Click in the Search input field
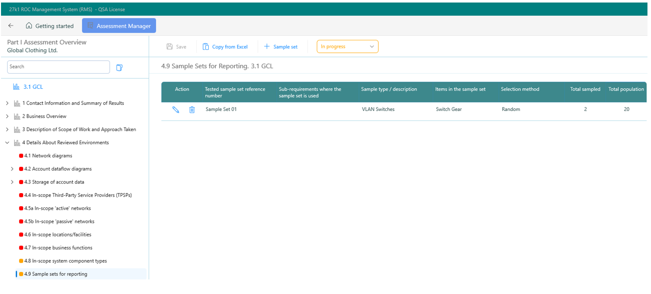The height and width of the screenshot is (294, 651). click(58, 67)
